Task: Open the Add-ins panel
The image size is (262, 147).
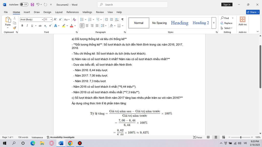Action: [242, 21]
